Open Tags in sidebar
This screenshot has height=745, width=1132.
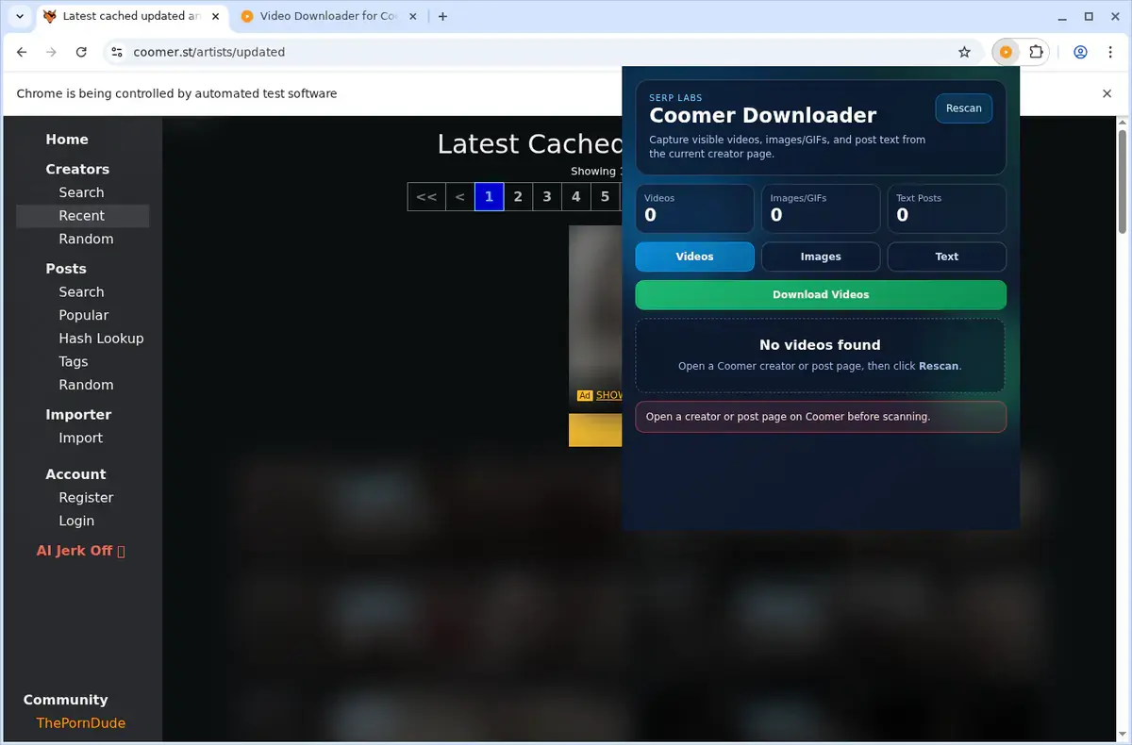pyautogui.click(x=74, y=362)
